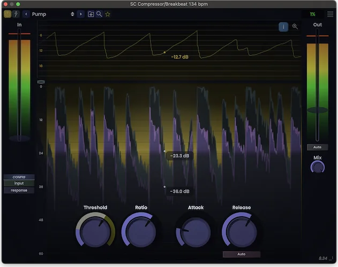Open the Pump preset dropdown
The width and height of the screenshot is (338, 267).
tap(53, 14)
